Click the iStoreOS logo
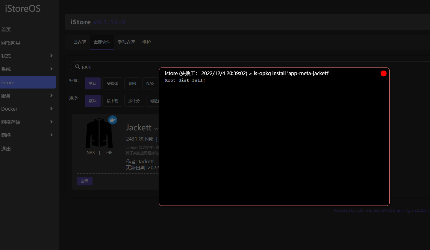This screenshot has width=430, height=250. [22, 8]
